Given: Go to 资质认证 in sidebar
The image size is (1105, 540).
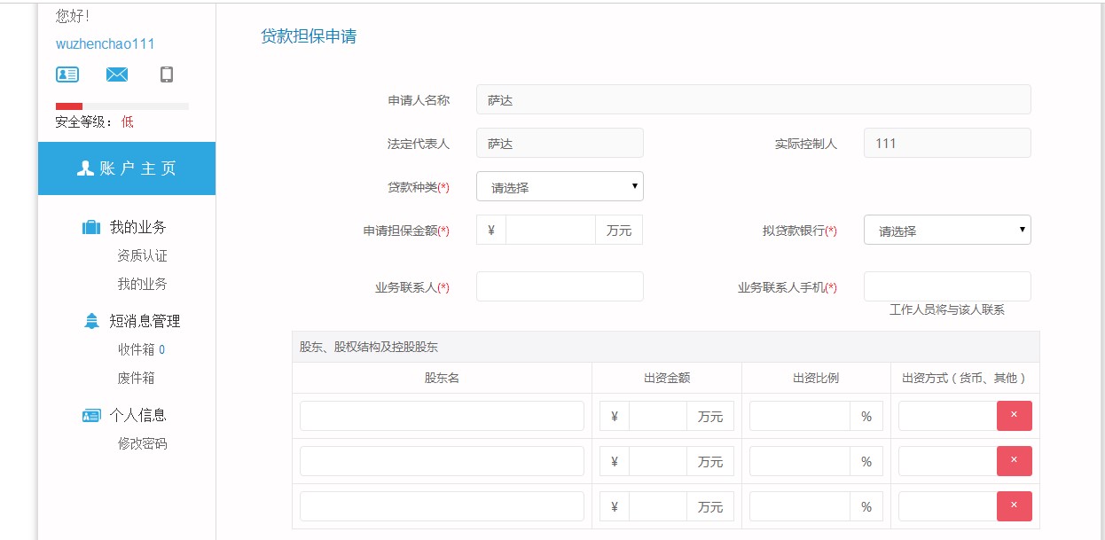Looking at the screenshot, I should 142,256.
